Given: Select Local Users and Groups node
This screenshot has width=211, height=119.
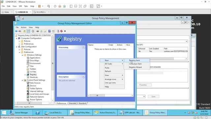Looking at the screenshot, I should pyautogui.click(x=39, y=94).
